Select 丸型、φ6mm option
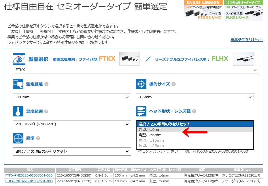 coord(195,130)
